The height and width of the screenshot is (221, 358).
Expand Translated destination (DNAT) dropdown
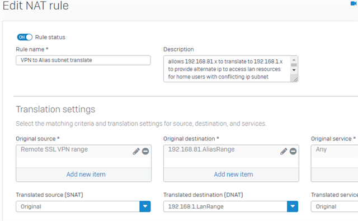293,206
